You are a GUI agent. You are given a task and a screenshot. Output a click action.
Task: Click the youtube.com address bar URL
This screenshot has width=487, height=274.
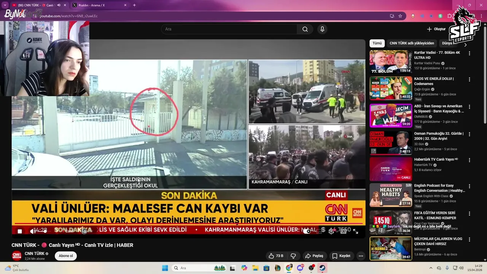68,16
